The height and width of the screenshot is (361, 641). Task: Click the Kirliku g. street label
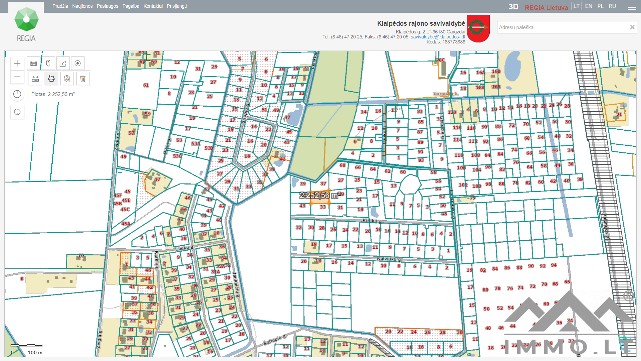372,221
